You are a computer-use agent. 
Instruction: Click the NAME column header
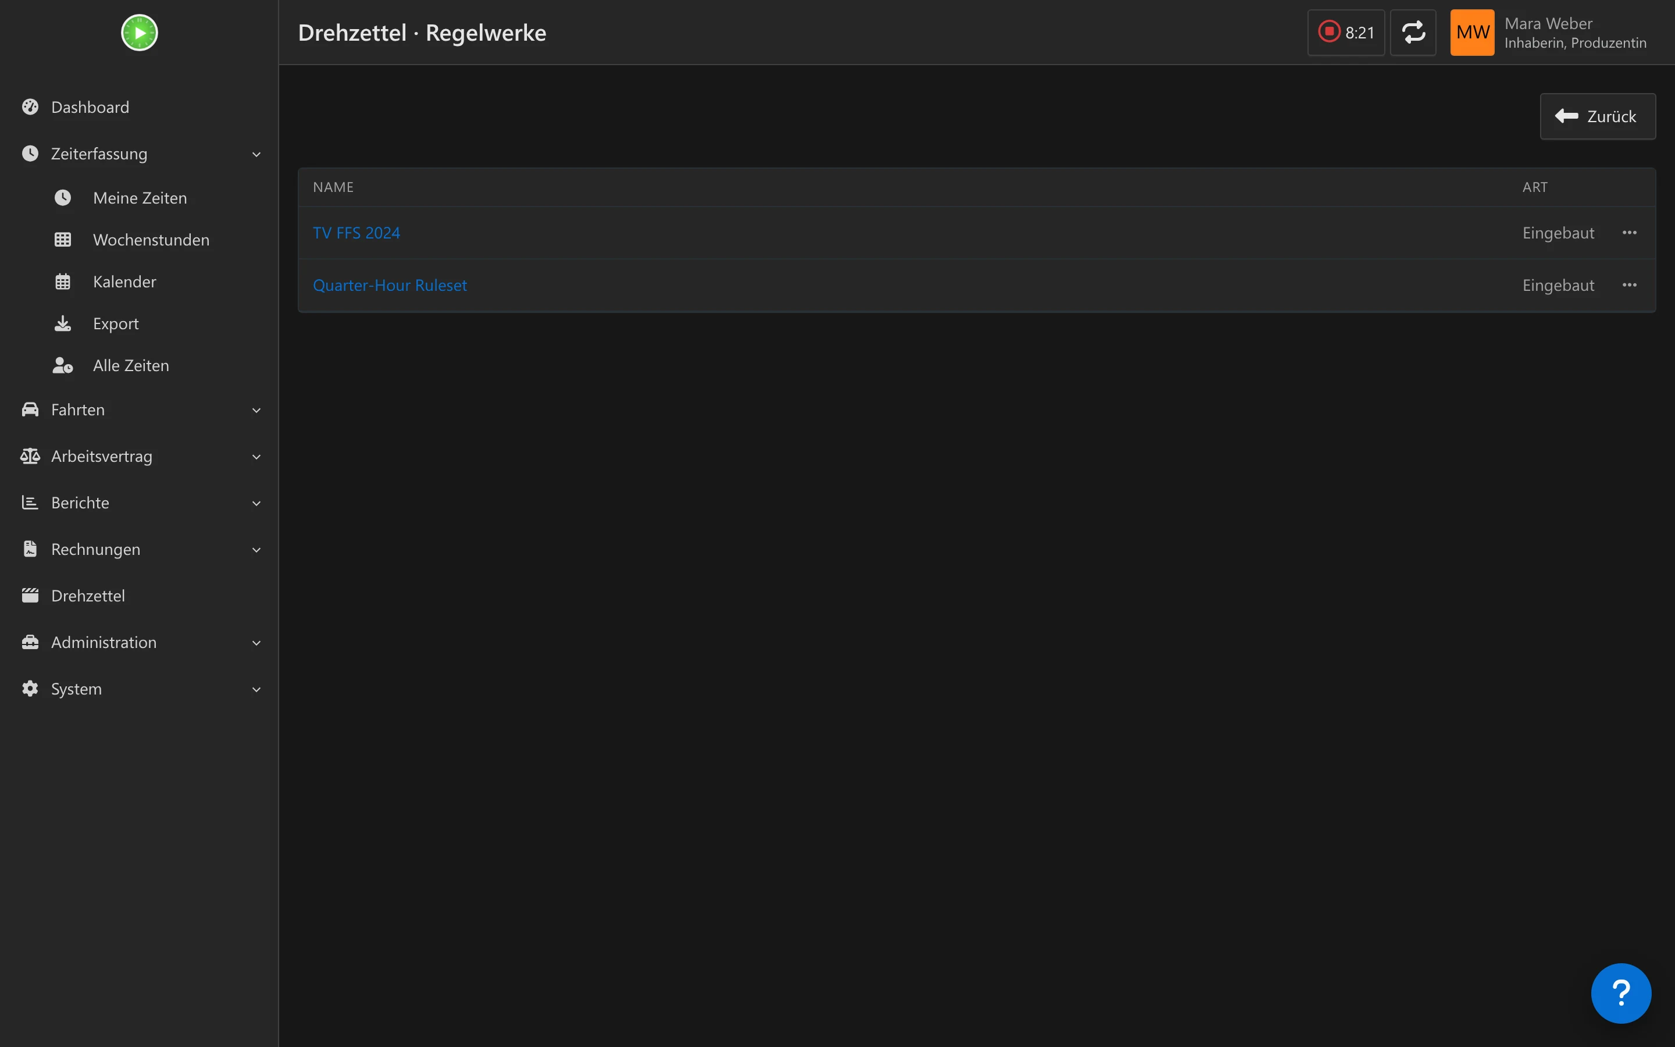333,187
